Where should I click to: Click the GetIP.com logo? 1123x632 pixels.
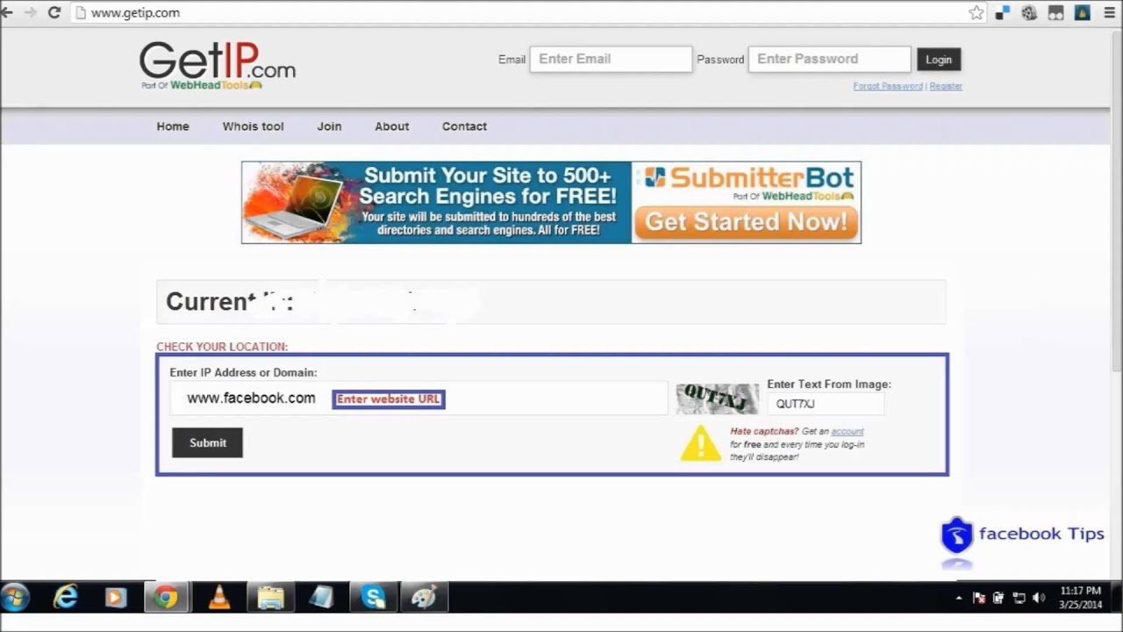(217, 65)
